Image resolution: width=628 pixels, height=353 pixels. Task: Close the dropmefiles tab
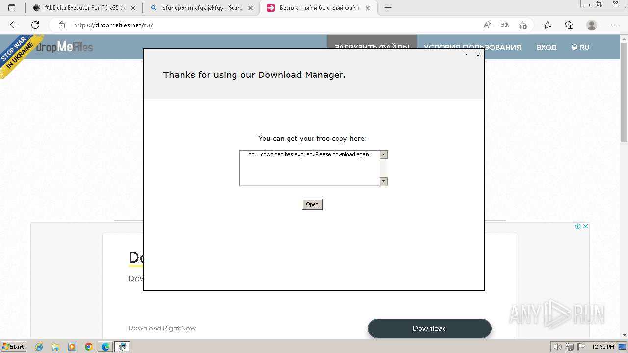click(367, 8)
